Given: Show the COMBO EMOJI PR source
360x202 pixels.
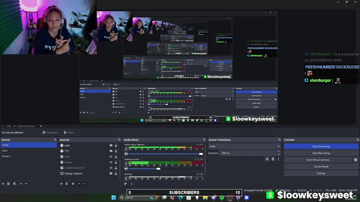Looking at the screenshot, I should click(x=111, y=168).
